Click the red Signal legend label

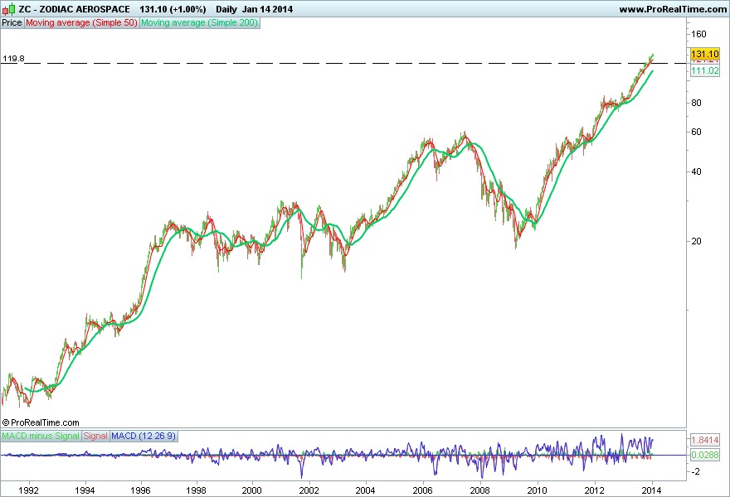(x=95, y=436)
